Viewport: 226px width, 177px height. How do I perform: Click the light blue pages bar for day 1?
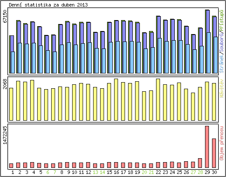coord(13,62)
